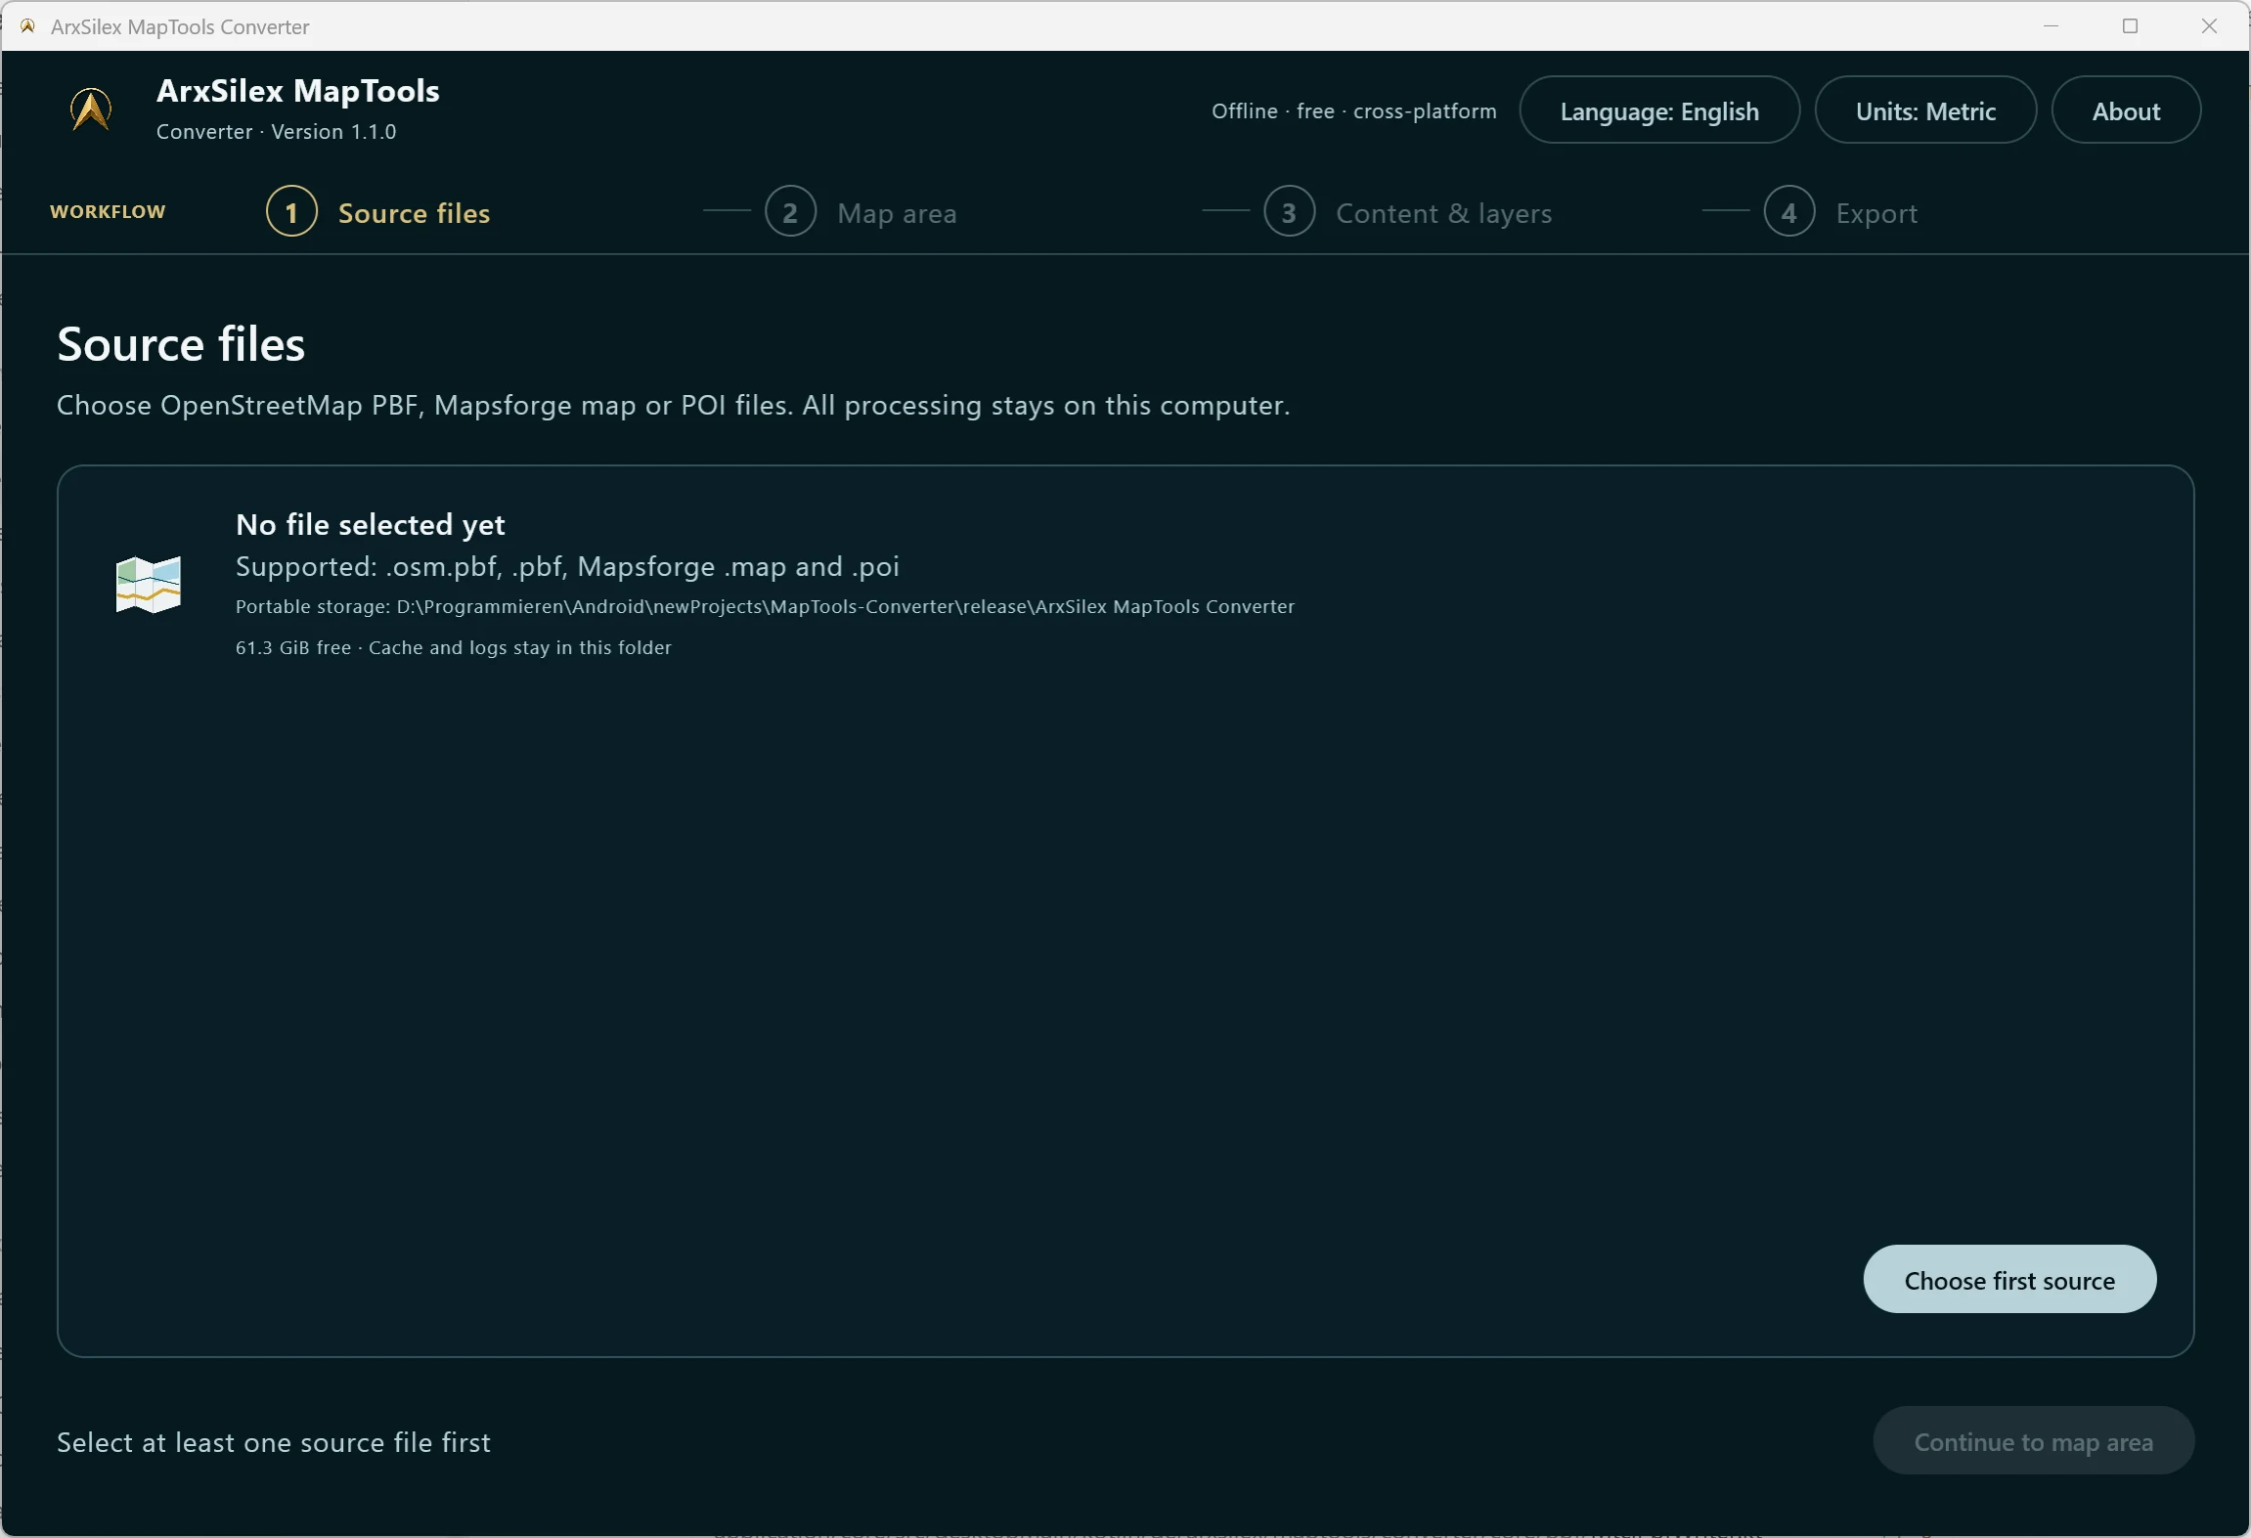Click the title bar app icon
Screen dimensions: 2251x1538
coord(27,26)
